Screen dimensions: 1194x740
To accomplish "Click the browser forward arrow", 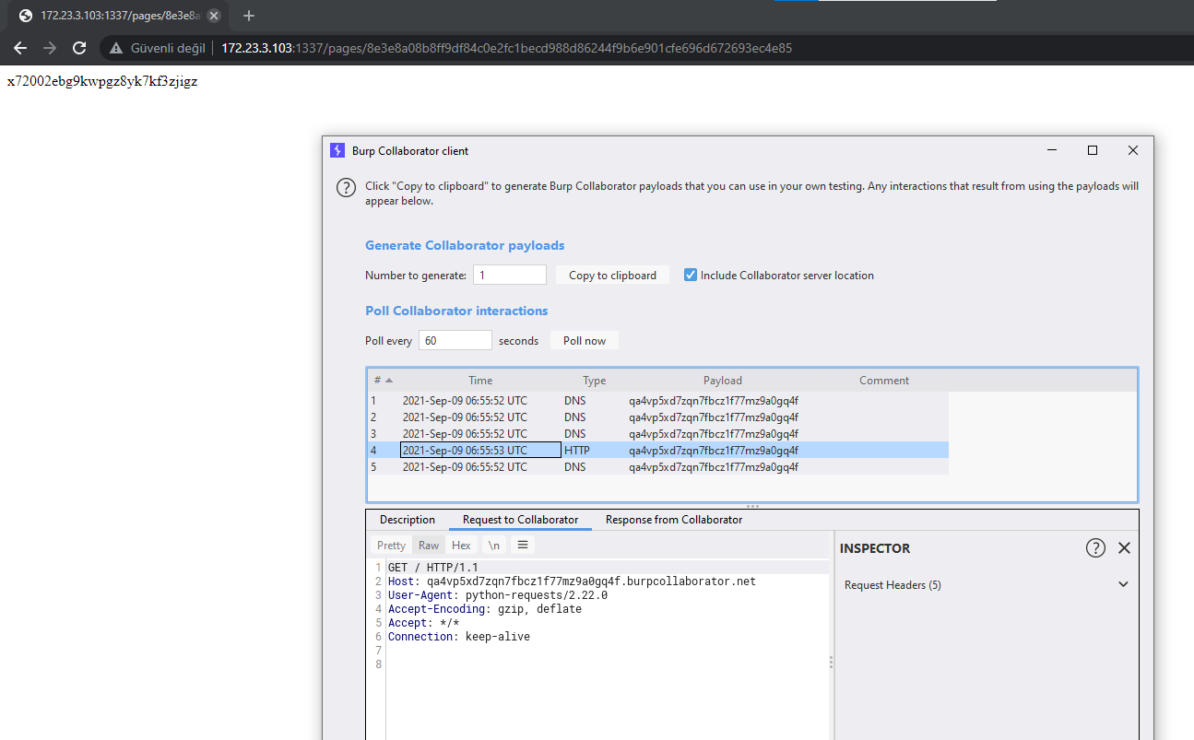I will tap(50, 48).
